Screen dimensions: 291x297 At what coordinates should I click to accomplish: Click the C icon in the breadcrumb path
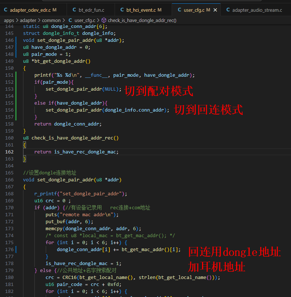70,20
